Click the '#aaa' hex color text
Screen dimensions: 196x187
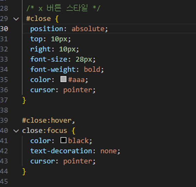point(76,80)
